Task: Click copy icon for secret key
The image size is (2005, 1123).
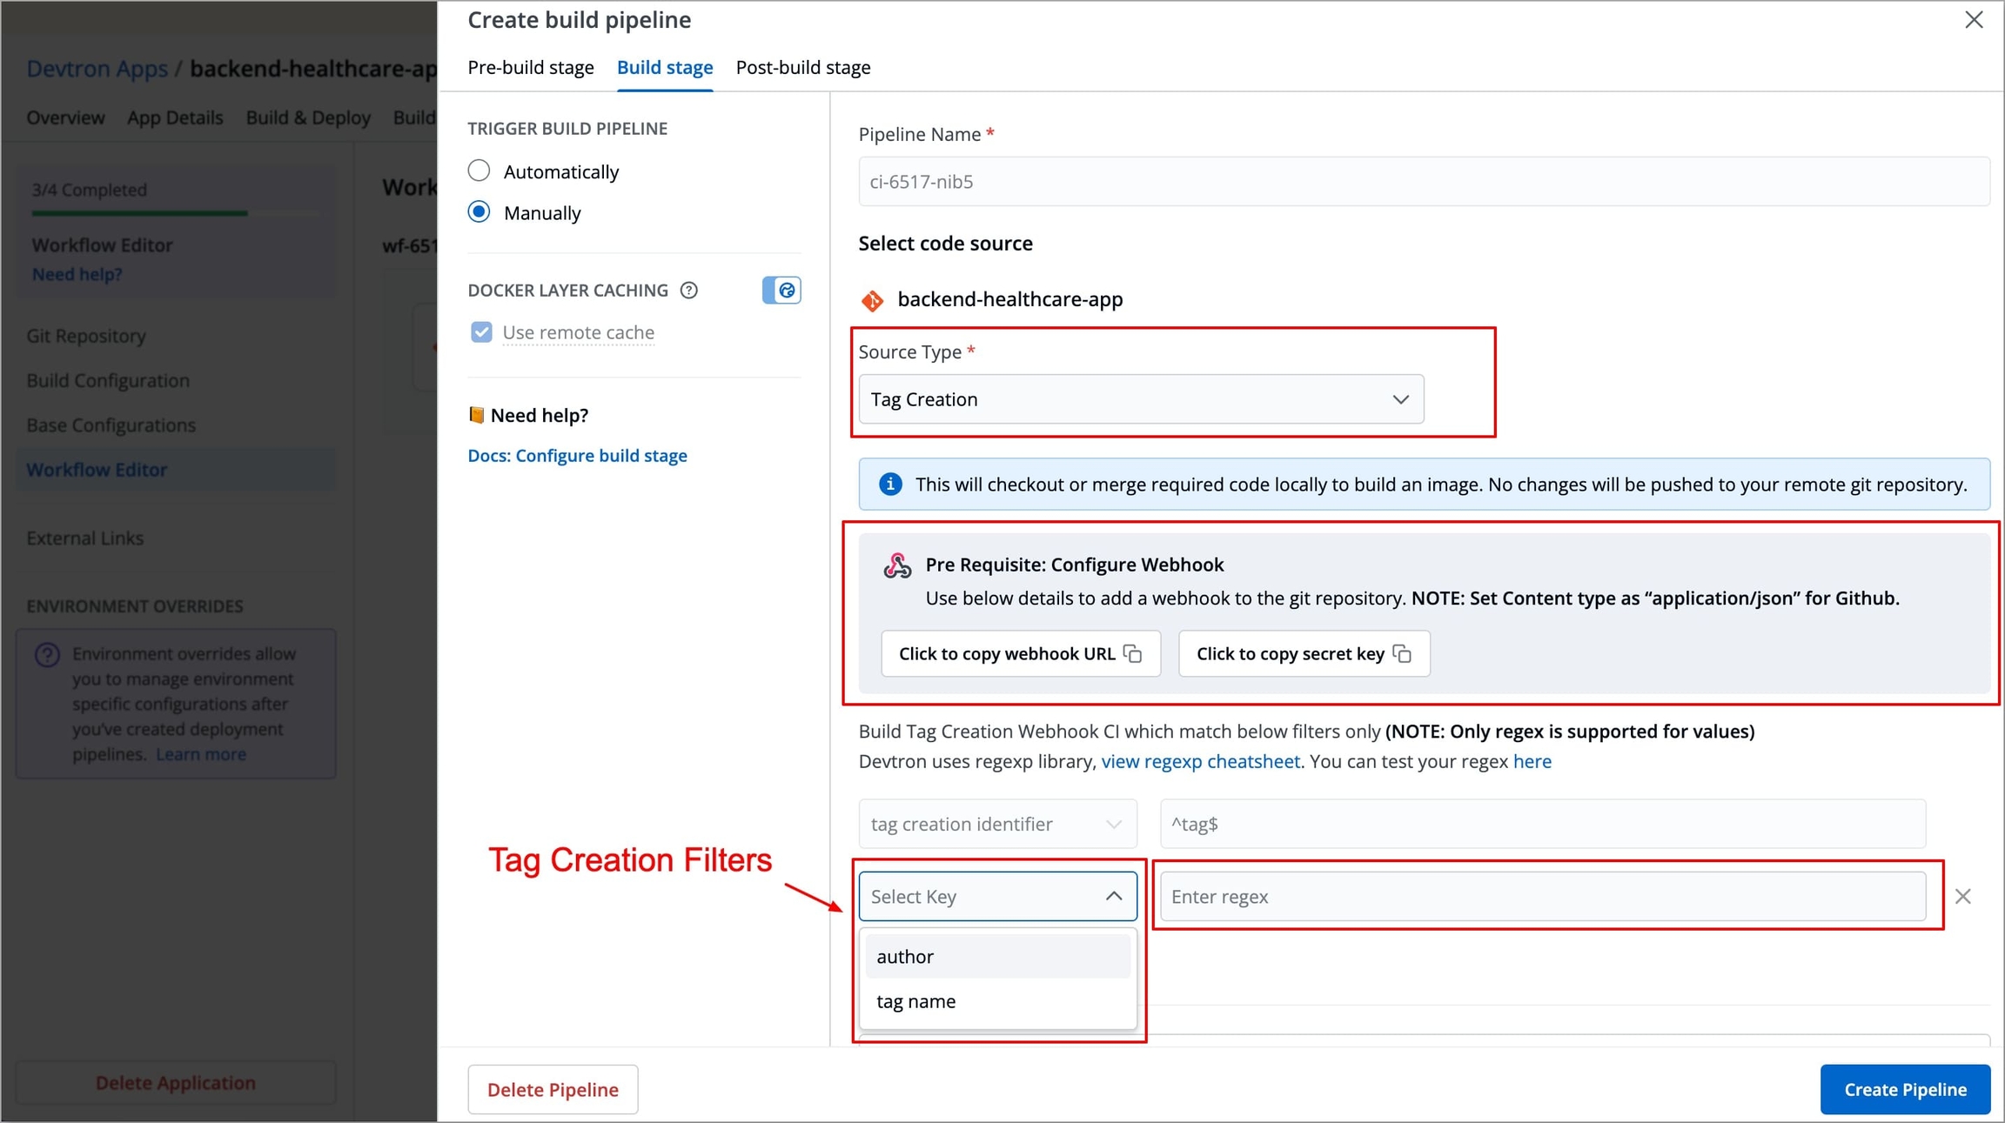Action: pos(1402,653)
